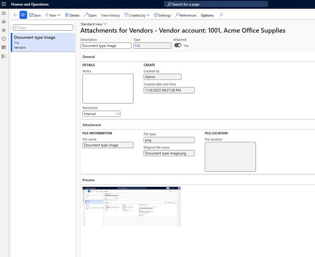Click into the Notes text area
Viewport: 315px width, 257px height.
(x=108, y=88)
